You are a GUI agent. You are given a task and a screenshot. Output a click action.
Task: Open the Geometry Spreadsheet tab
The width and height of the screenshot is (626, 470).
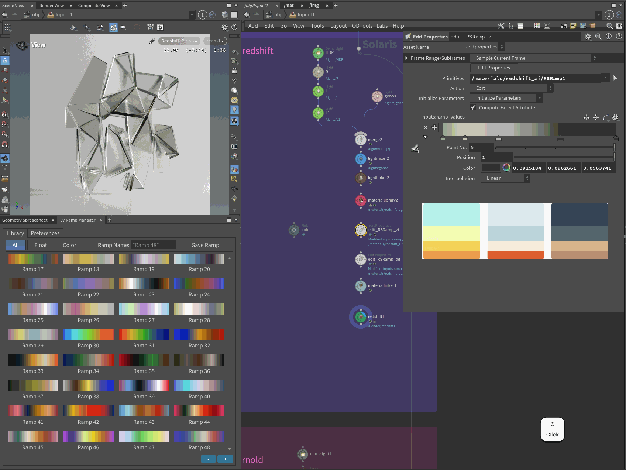tap(25, 220)
